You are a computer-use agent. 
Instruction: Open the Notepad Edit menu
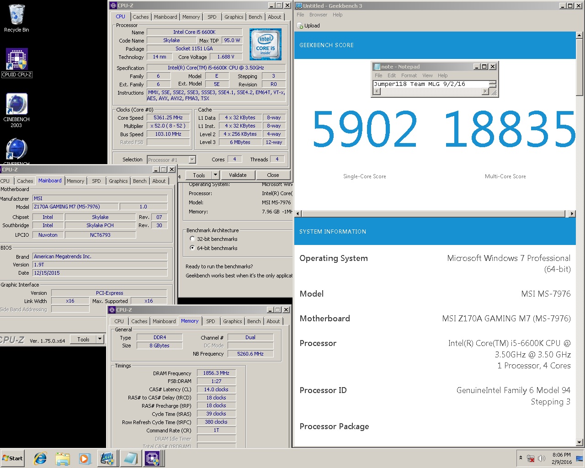point(392,75)
